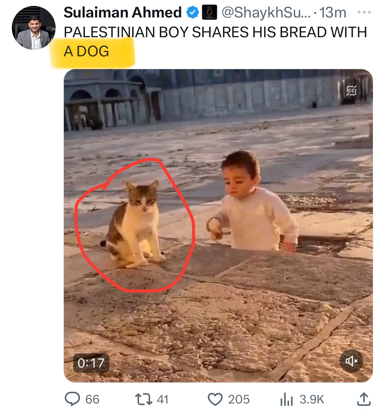Click the reply count 66
Viewport: 385px width, 413px height.
92,399
